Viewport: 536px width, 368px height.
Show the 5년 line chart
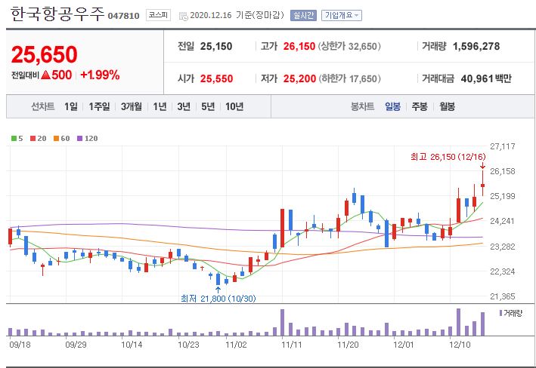point(208,107)
